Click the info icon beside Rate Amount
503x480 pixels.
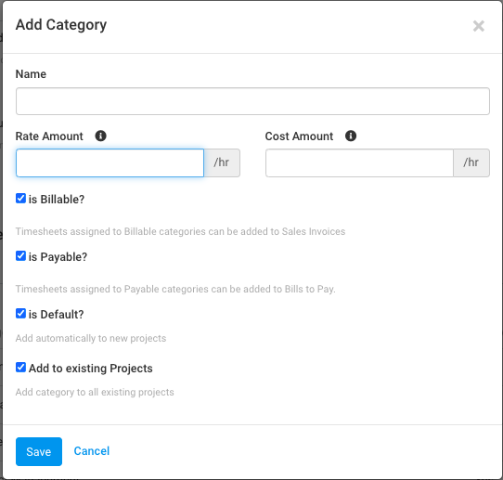point(101,136)
